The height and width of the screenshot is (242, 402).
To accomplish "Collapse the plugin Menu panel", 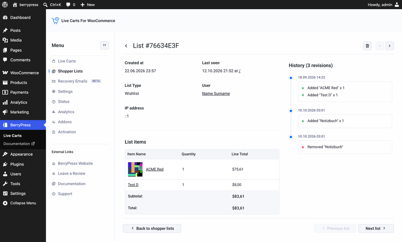I will click(x=104, y=45).
